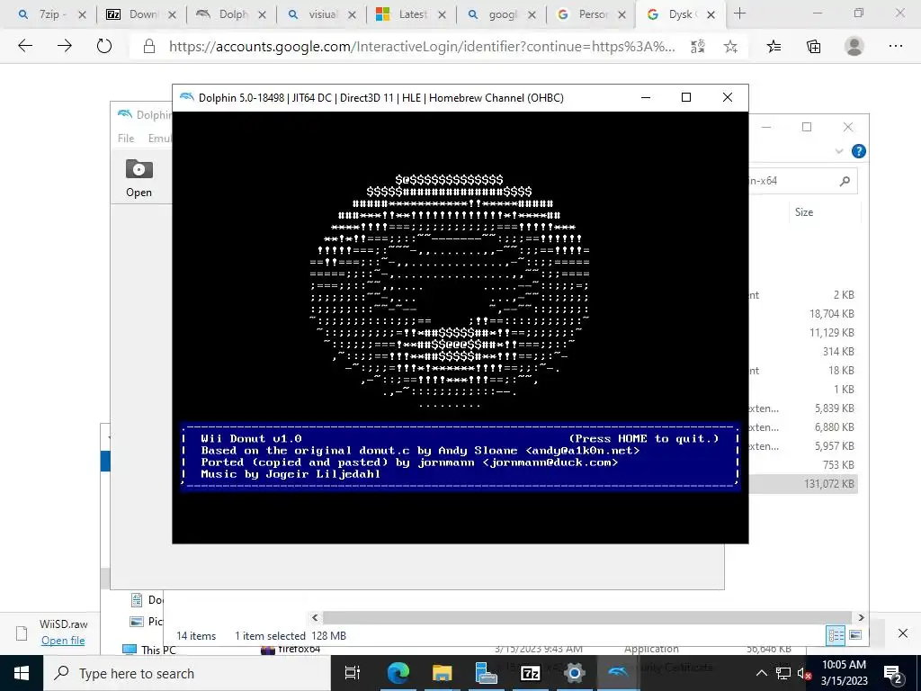Sort by the Size column header
This screenshot has height=691, width=921.
coord(804,212)
